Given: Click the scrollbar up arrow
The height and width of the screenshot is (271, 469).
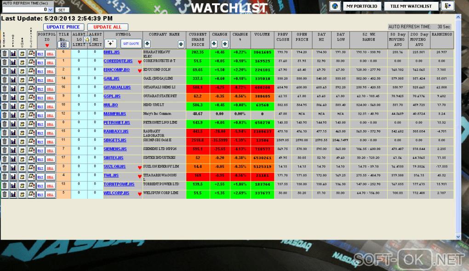Looking at the screenshot, I should pos(458,17).
